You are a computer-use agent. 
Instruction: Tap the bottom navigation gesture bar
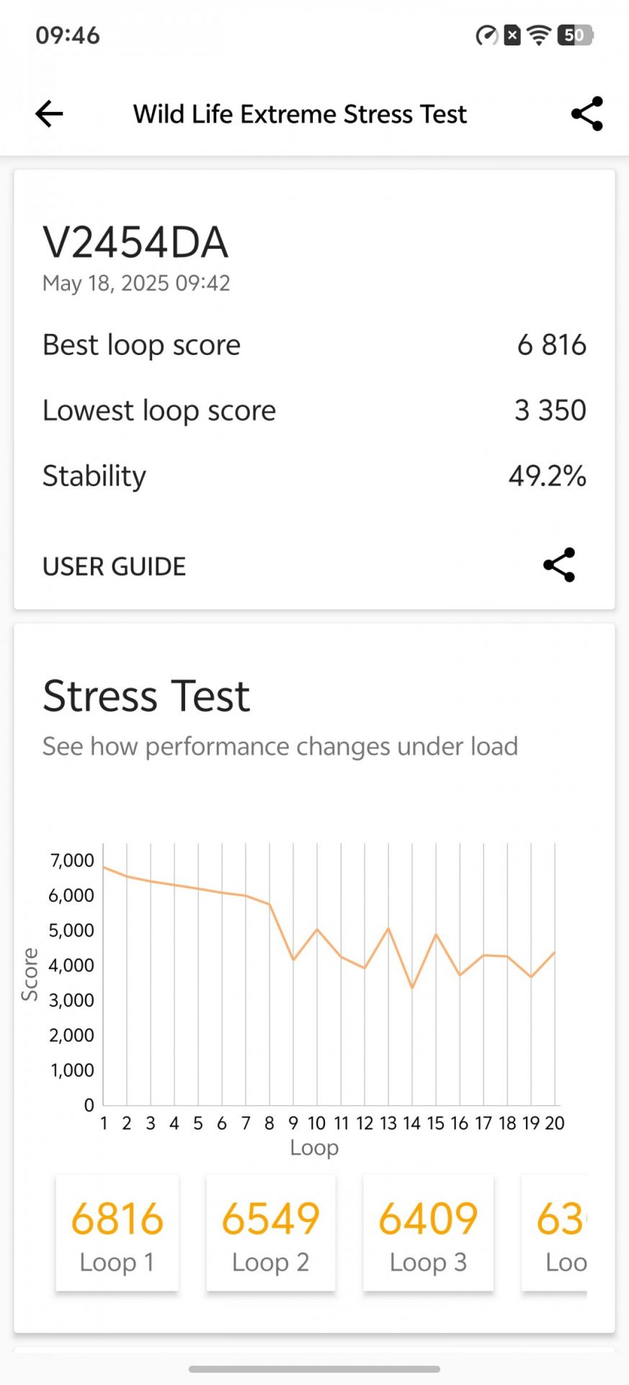pyautogui.click(x=314, y=1368)
